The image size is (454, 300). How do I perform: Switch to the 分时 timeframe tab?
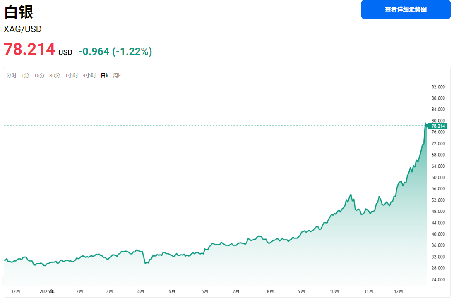[11, 75]
